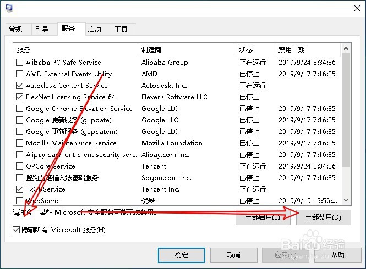Click the Tencent cell in QPCore row
This screenshot has height=269, width=366.
[x=154, y=166]
